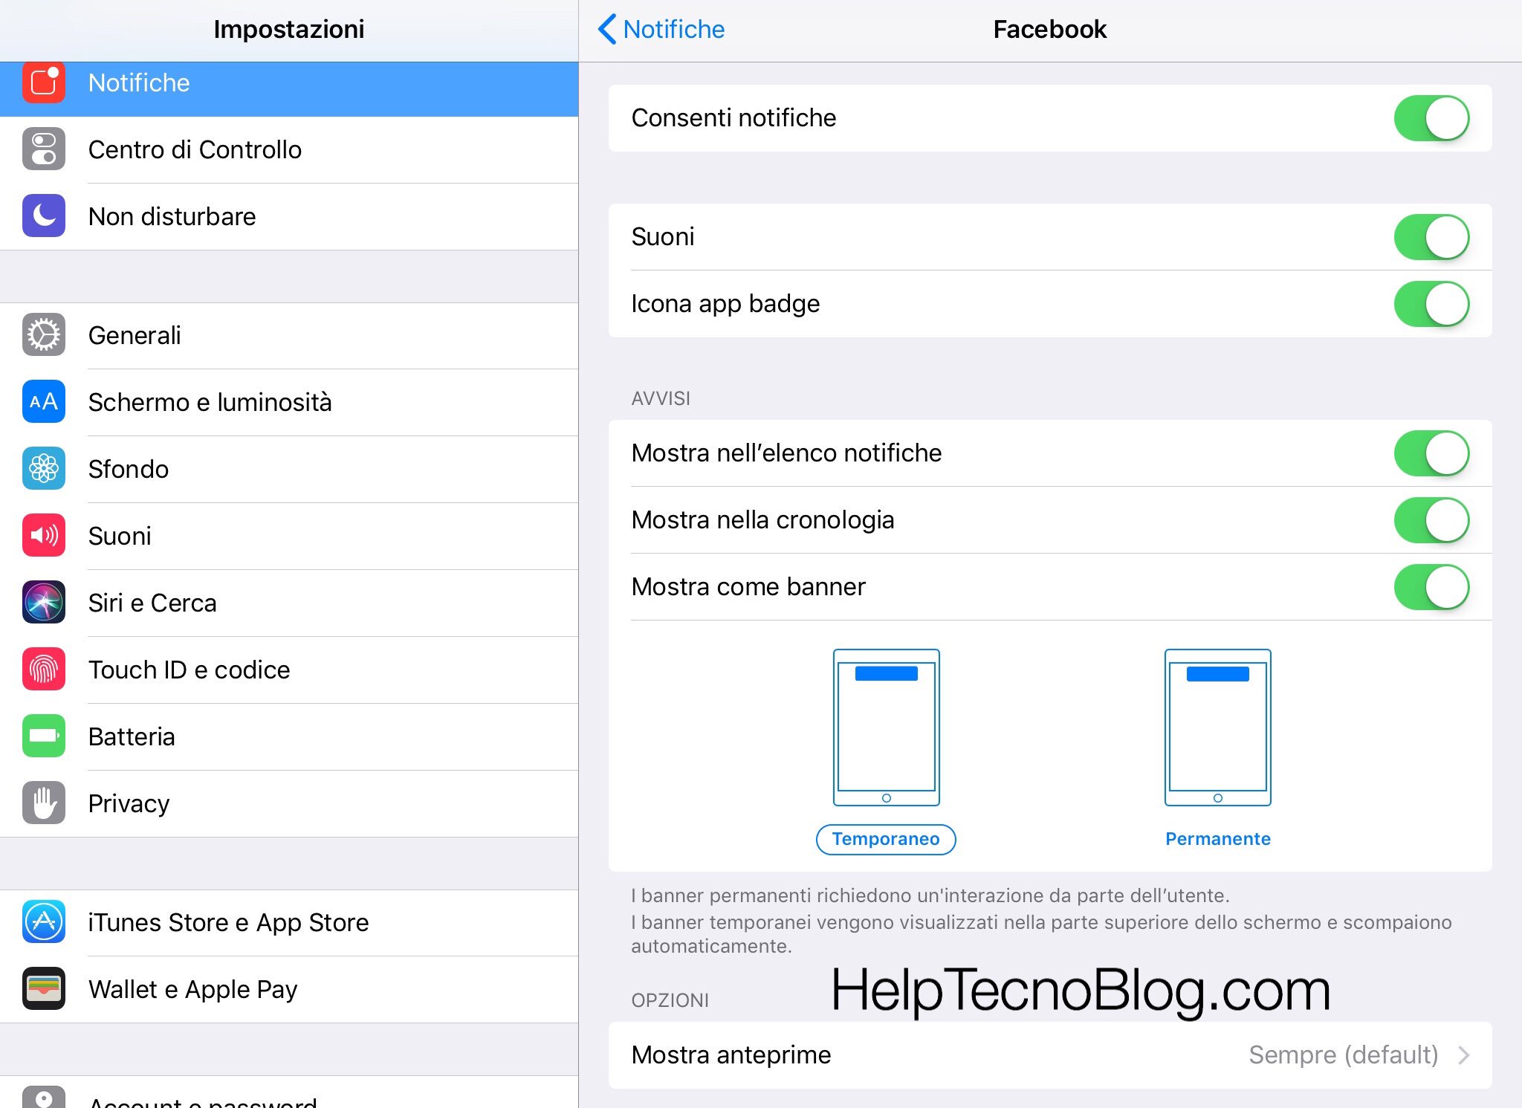Open Batteria settings

(x=289, y=736)
